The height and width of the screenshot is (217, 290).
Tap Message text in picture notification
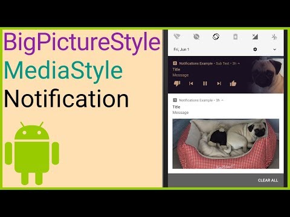181,113
